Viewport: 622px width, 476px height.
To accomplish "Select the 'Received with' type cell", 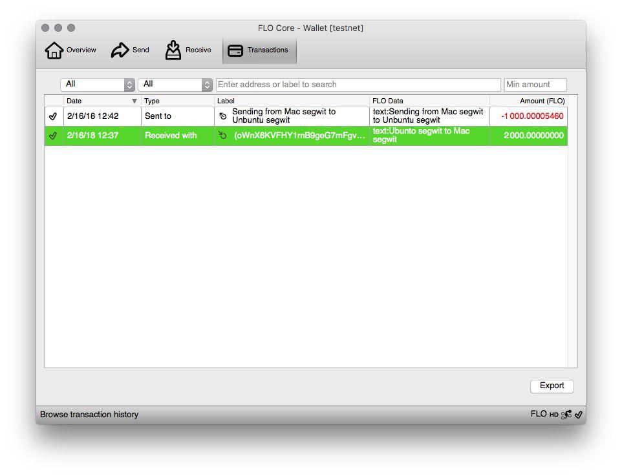I will pyautogui.click(x=177, y=136).
